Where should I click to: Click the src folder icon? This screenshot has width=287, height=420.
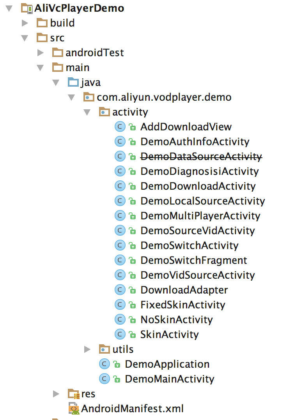coord(42,38)
